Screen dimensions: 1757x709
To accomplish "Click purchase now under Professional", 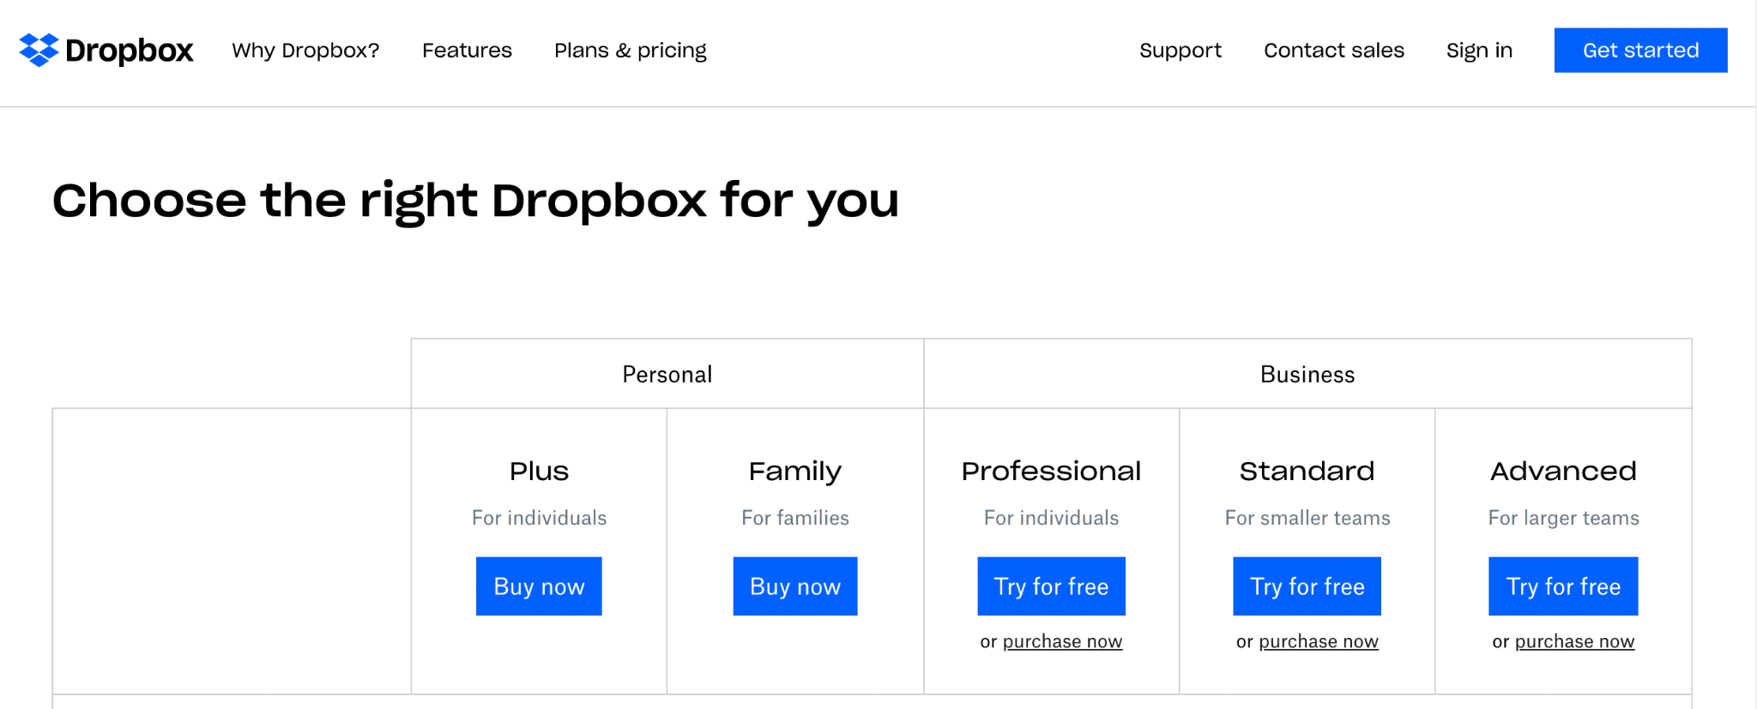I will click(x=1062, y=641).
